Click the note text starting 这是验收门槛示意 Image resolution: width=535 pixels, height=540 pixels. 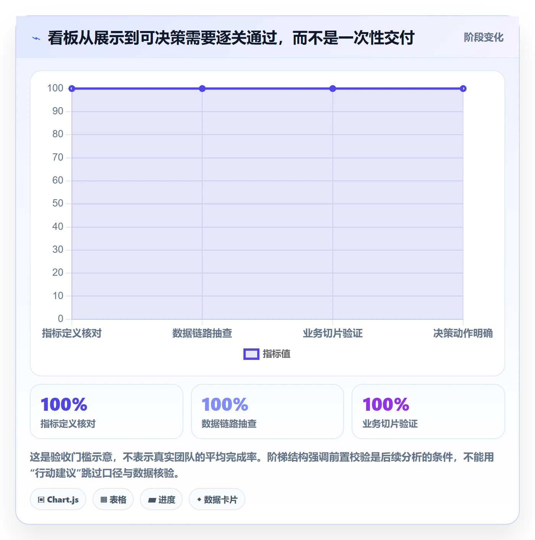point(262,465)
